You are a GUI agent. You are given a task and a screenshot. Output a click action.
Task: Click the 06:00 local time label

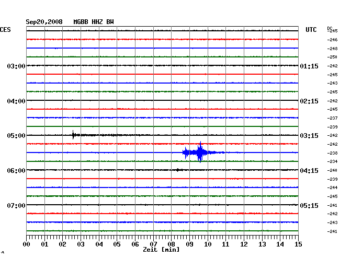click(x=16, y=171)
